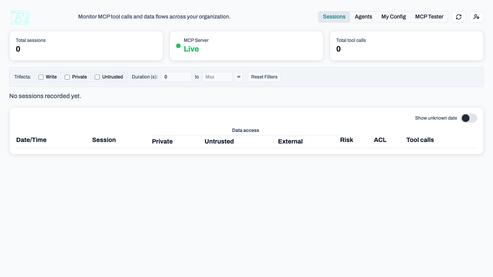Enable the Write trifecta filter
Image resolution: width=493 pixels, height=277 pixels.
point(41,77)
